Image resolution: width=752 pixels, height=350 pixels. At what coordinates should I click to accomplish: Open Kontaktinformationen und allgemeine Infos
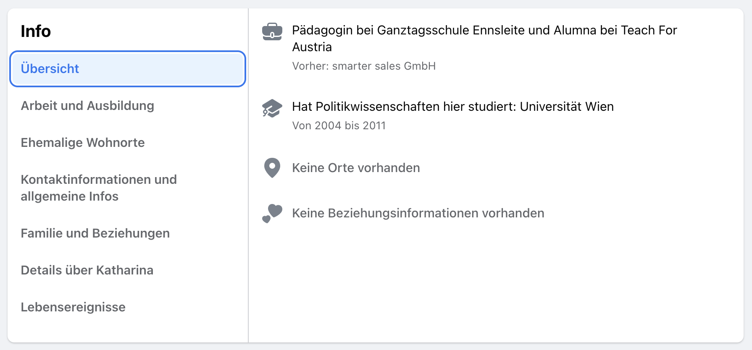(128, 188)
